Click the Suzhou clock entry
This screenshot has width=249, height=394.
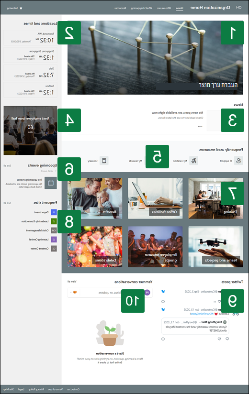pyautogui.click(x=31, y=89)
